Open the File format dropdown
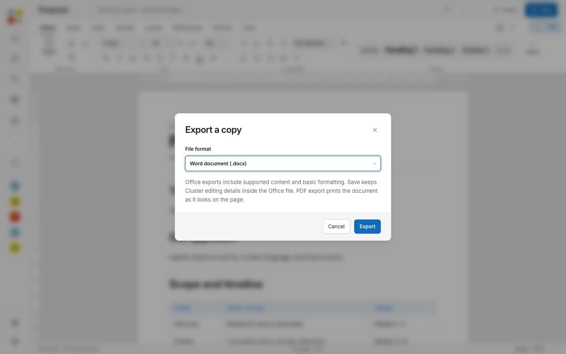 coord(283,164)
